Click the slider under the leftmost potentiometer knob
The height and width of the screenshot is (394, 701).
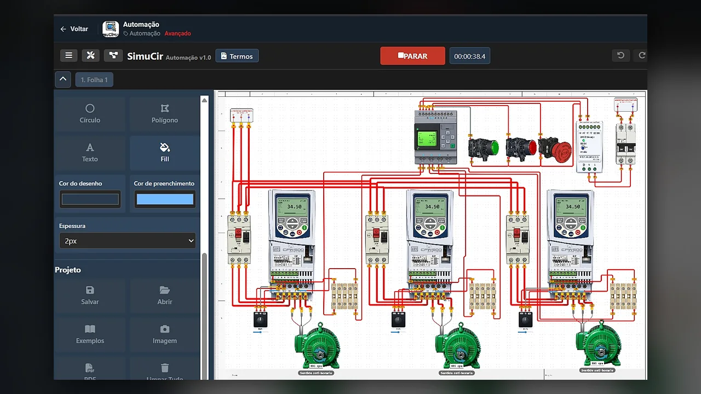coord(261,332)
